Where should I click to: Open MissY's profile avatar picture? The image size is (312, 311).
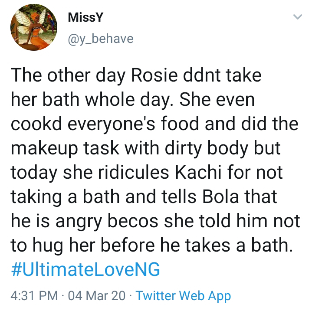[34, 27]
